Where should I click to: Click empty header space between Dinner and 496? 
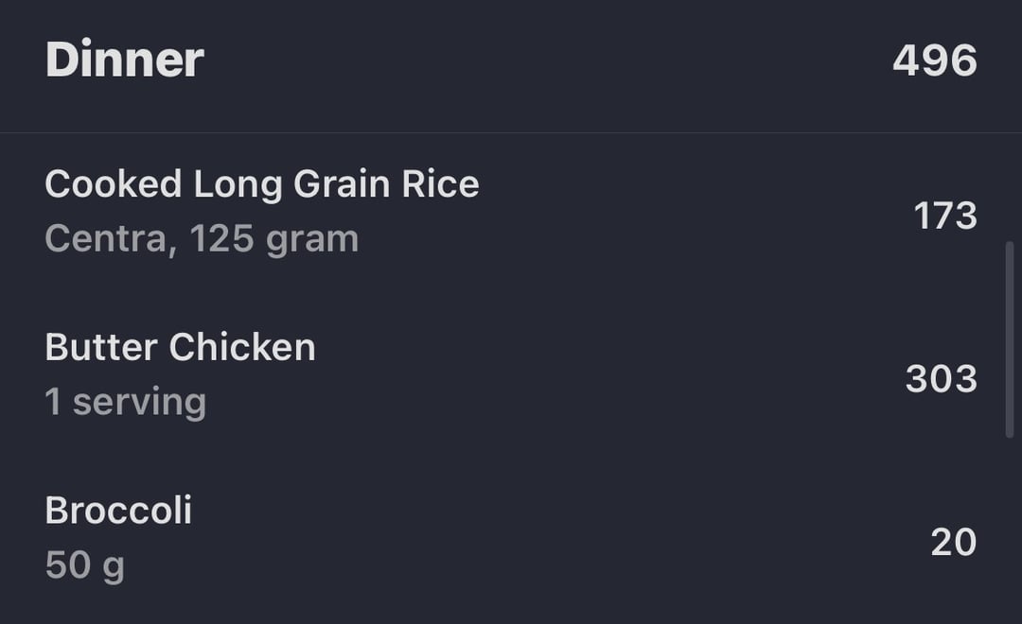click(x=549, y=61)
